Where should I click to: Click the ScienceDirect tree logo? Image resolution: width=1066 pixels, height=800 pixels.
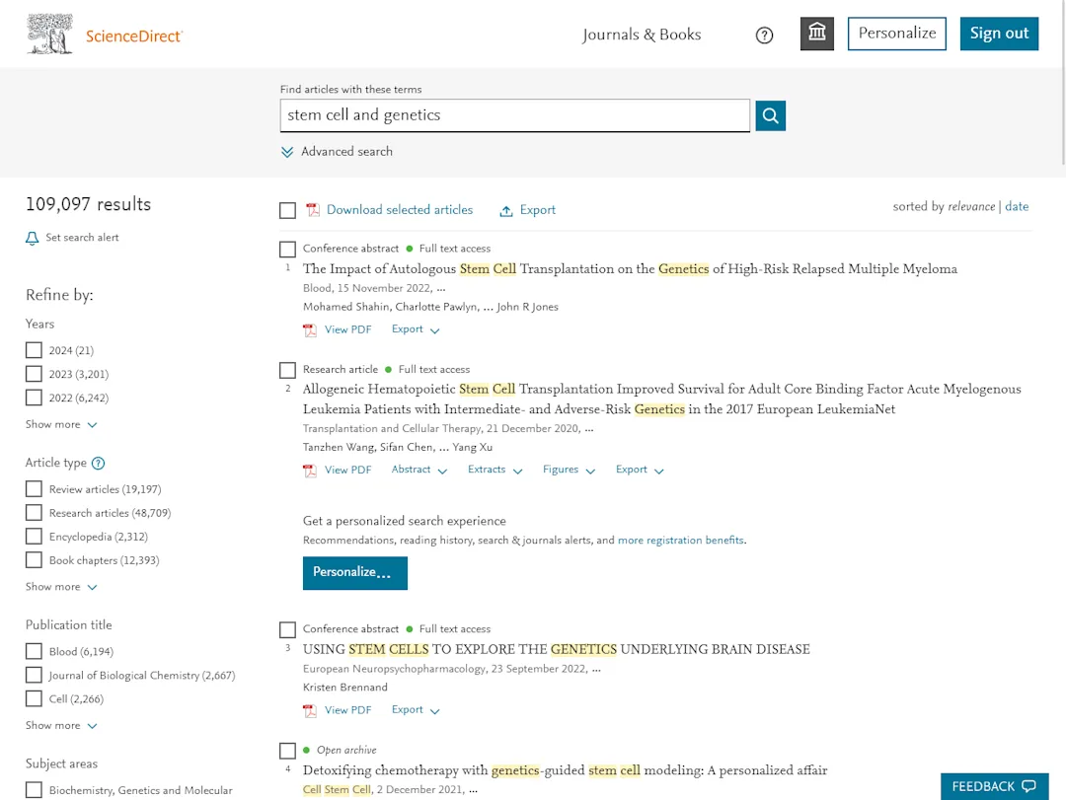pyautogui.click(x=49, y=33)
